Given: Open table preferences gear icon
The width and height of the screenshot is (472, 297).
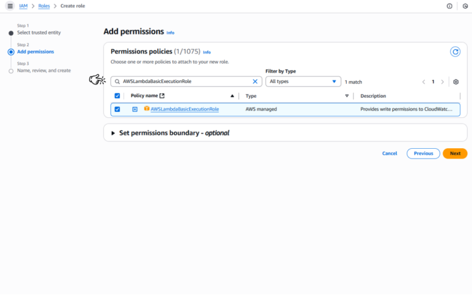Looking at the screenshot, I should pos(455,82).
